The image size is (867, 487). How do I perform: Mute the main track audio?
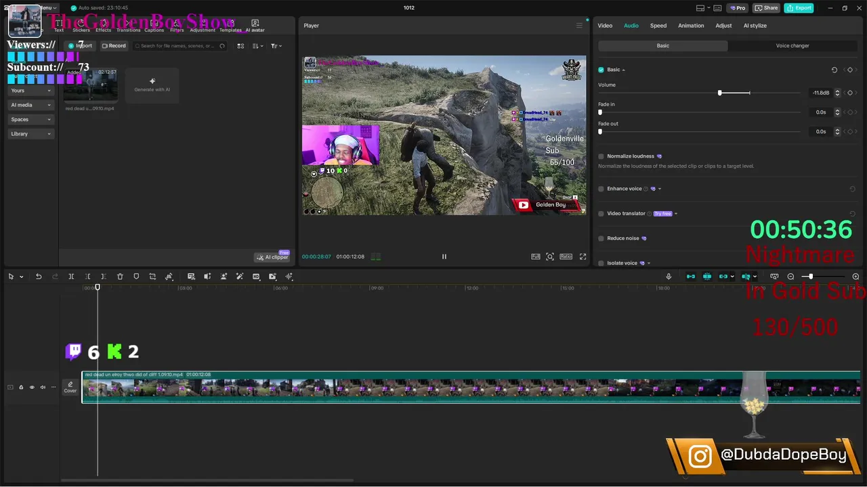tap(43, 387)
